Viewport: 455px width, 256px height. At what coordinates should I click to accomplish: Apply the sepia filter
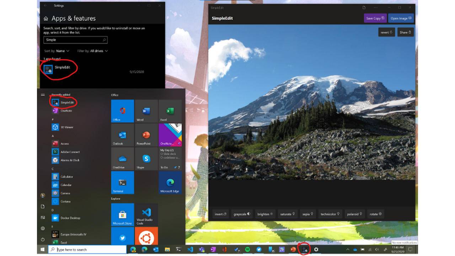click(x=308, y=214)
